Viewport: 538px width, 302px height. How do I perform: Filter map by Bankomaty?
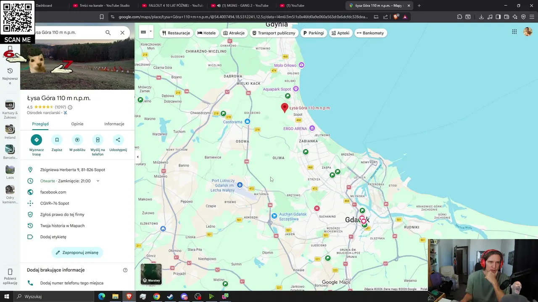point(370,33)
